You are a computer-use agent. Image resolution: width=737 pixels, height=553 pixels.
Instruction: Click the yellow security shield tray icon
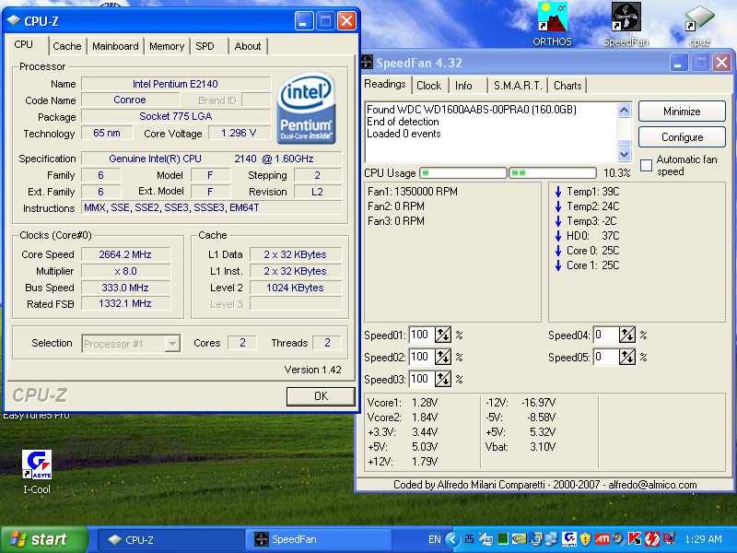coord(585,539)
